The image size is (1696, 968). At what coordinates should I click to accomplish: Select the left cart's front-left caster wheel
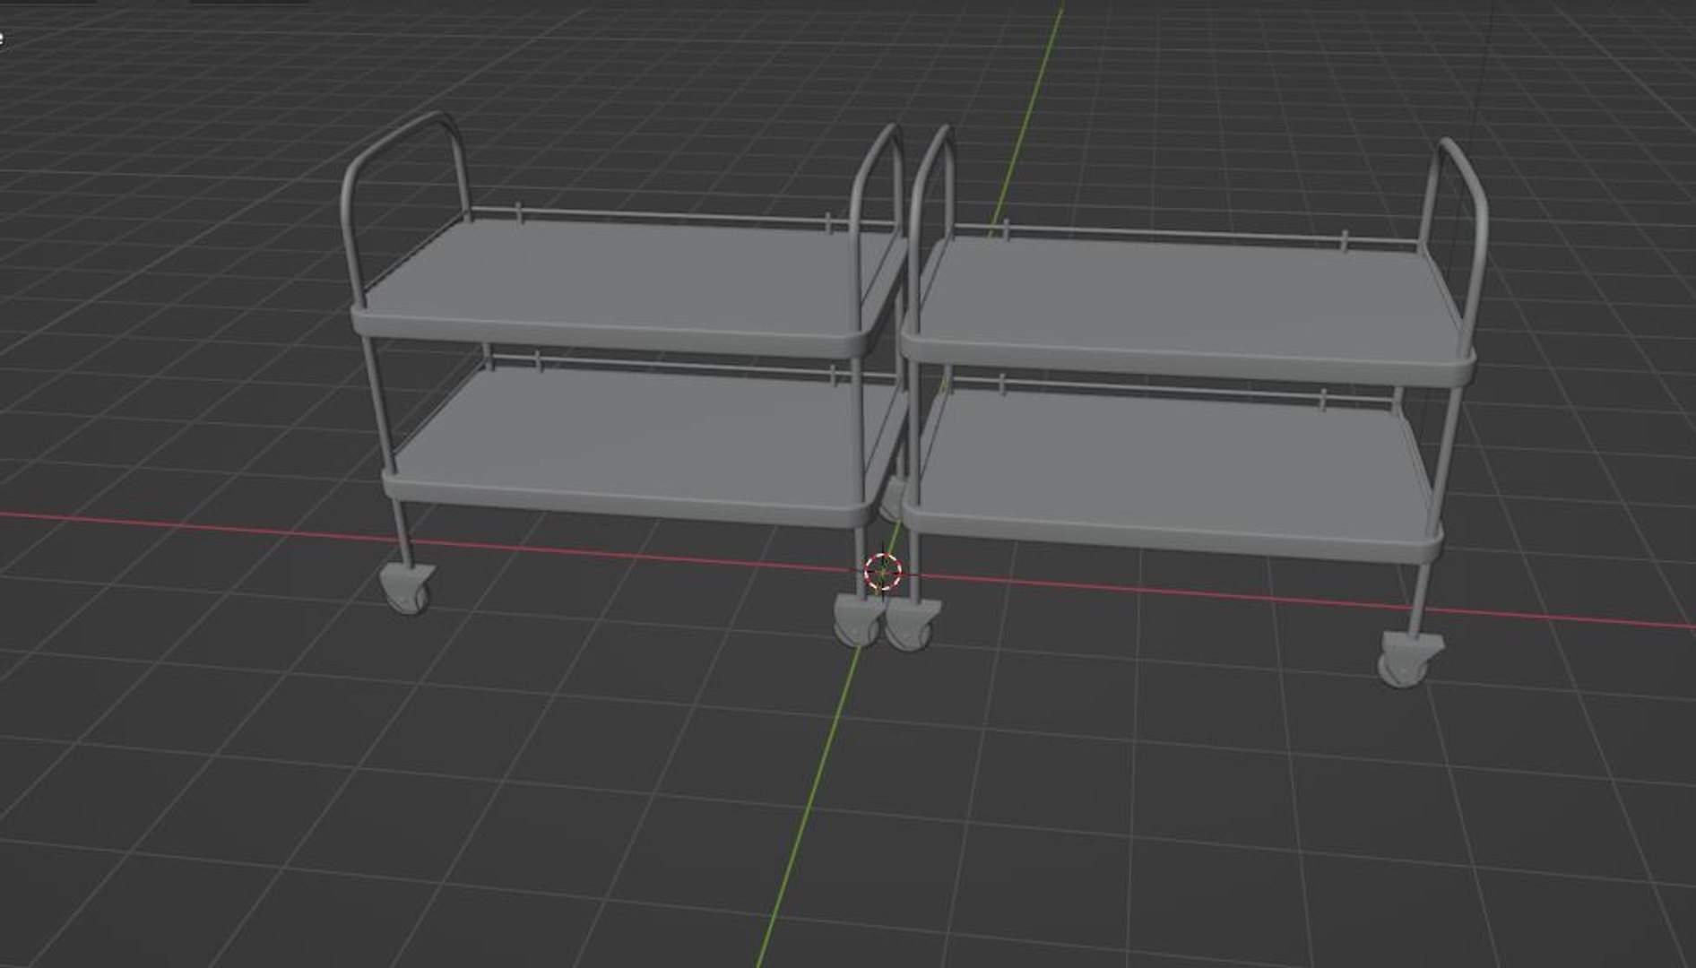coord(410,590)
